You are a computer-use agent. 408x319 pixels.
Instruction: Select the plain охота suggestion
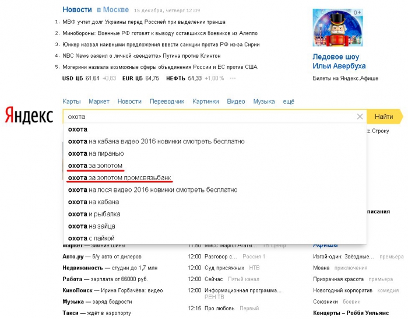[215, 129]
